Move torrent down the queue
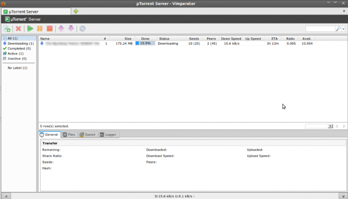The height and width of the screenshot is (199, 348). (x=71, y=29)
